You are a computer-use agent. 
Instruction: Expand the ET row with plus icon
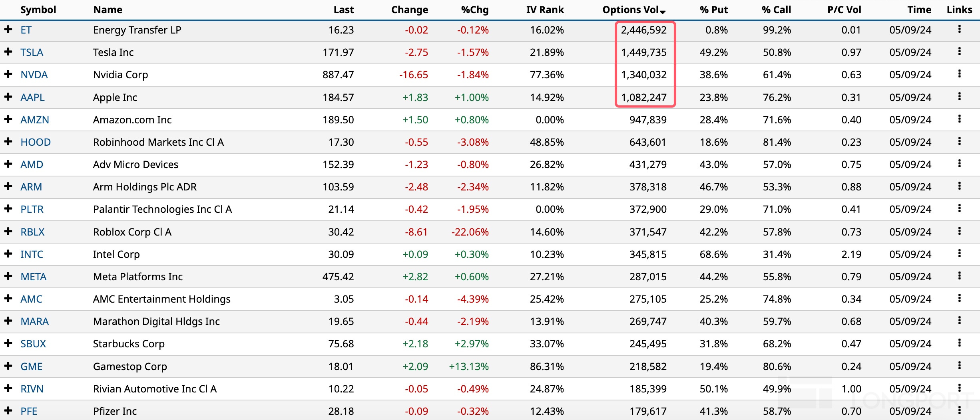[x=8, y=30]
